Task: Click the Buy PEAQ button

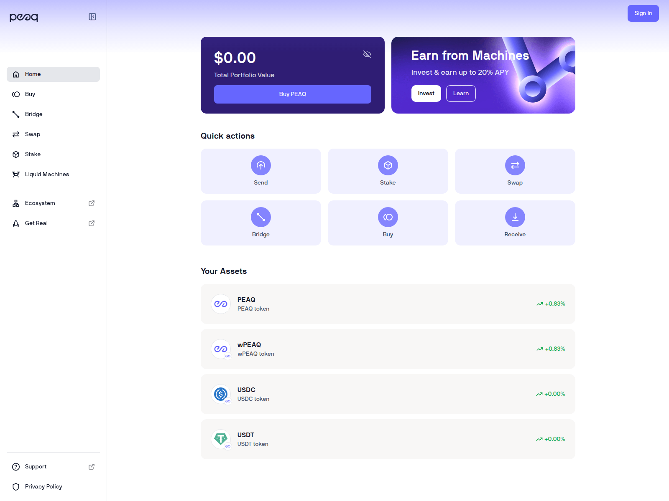Action: tap(293, 94)
